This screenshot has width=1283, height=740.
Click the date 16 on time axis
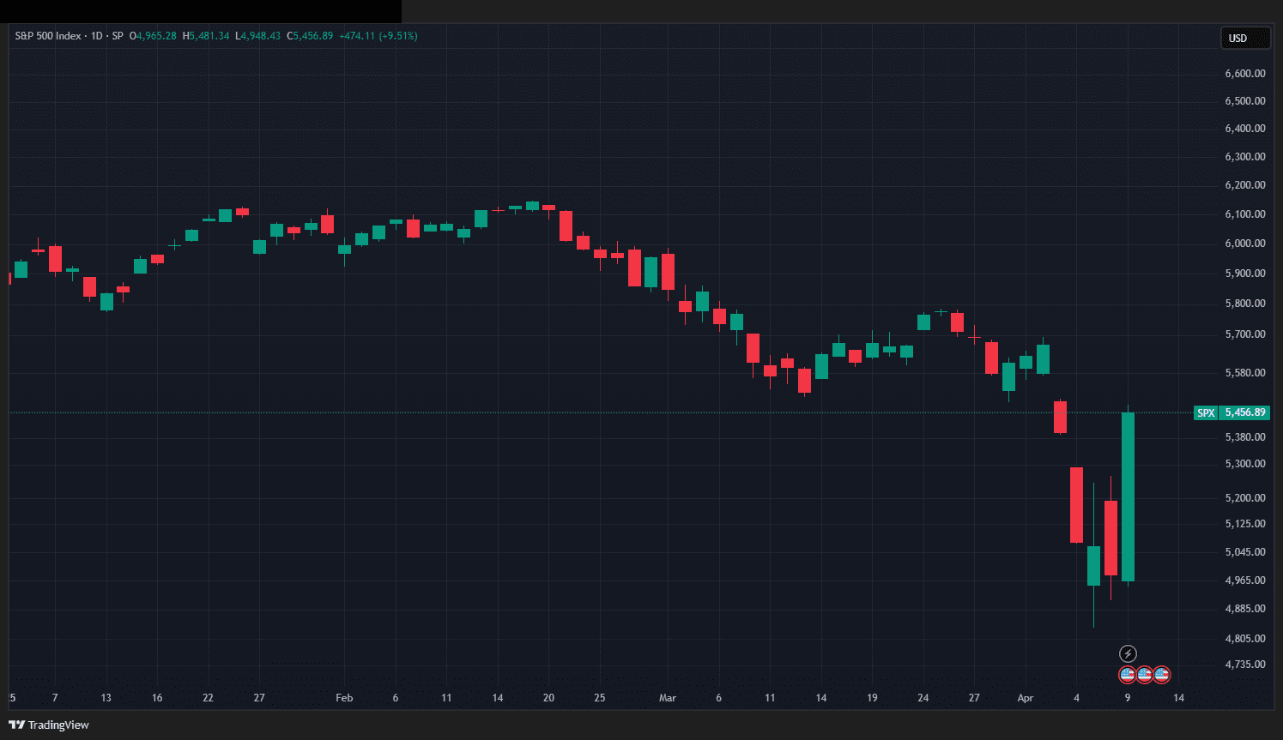click(x=157, y=698)
